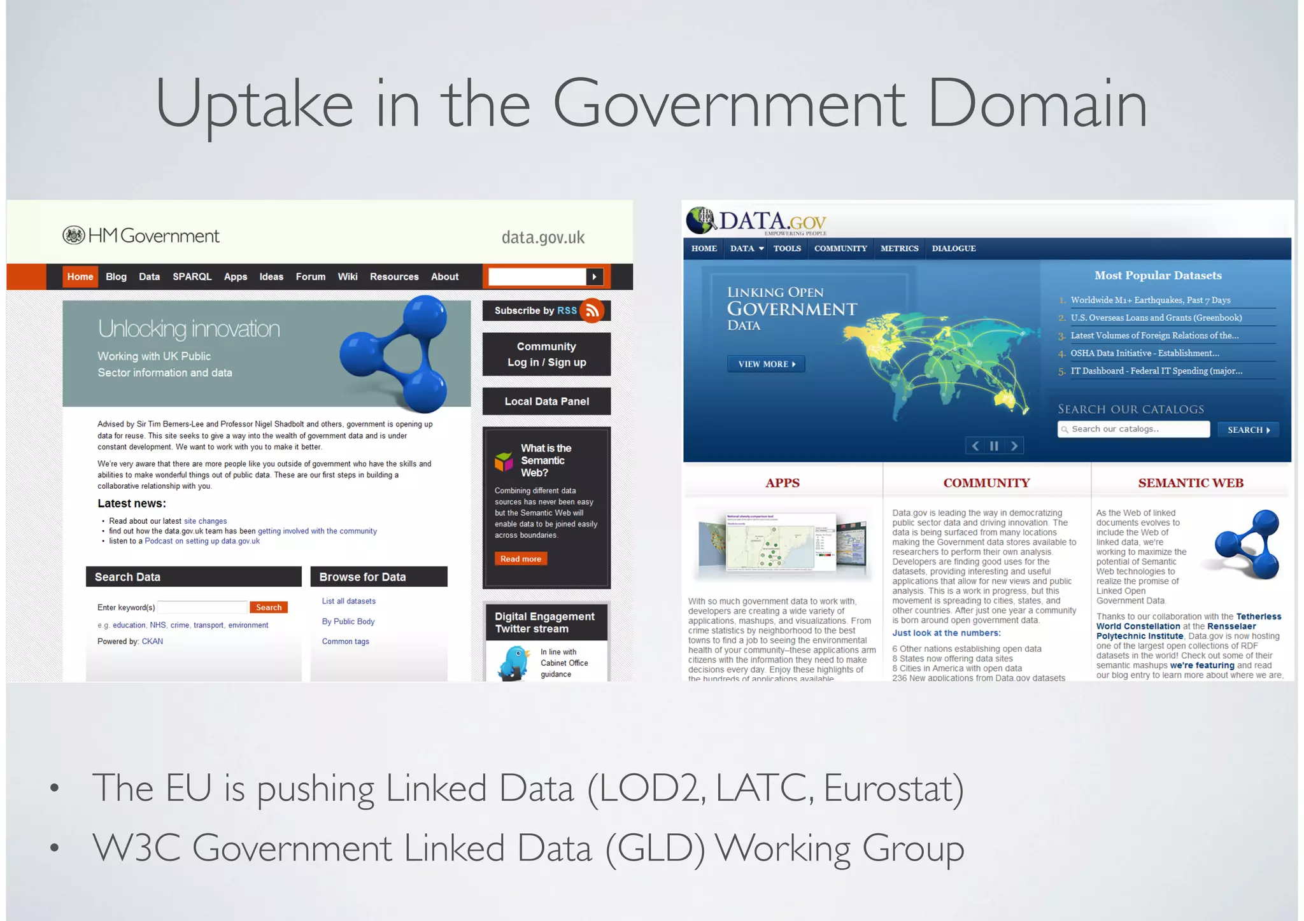
Task: Click the HOME item in Data.gov nav
Action: [704, 249]
